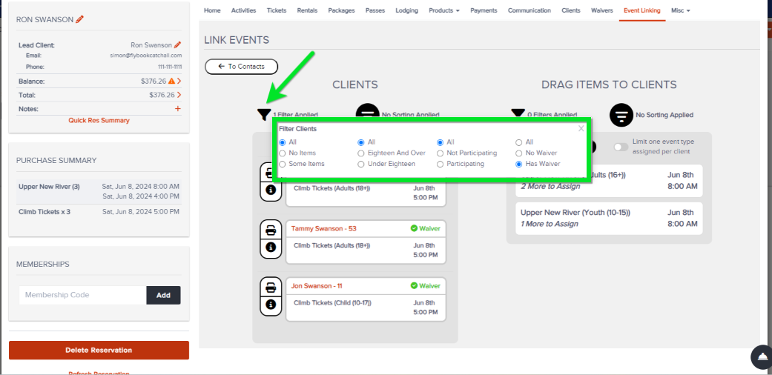
Task: Click the balance warning triangle icon
Action: (172, 82)
